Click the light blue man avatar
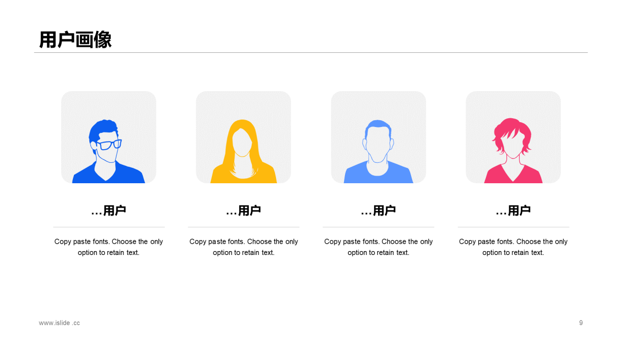 coord(379,151)
